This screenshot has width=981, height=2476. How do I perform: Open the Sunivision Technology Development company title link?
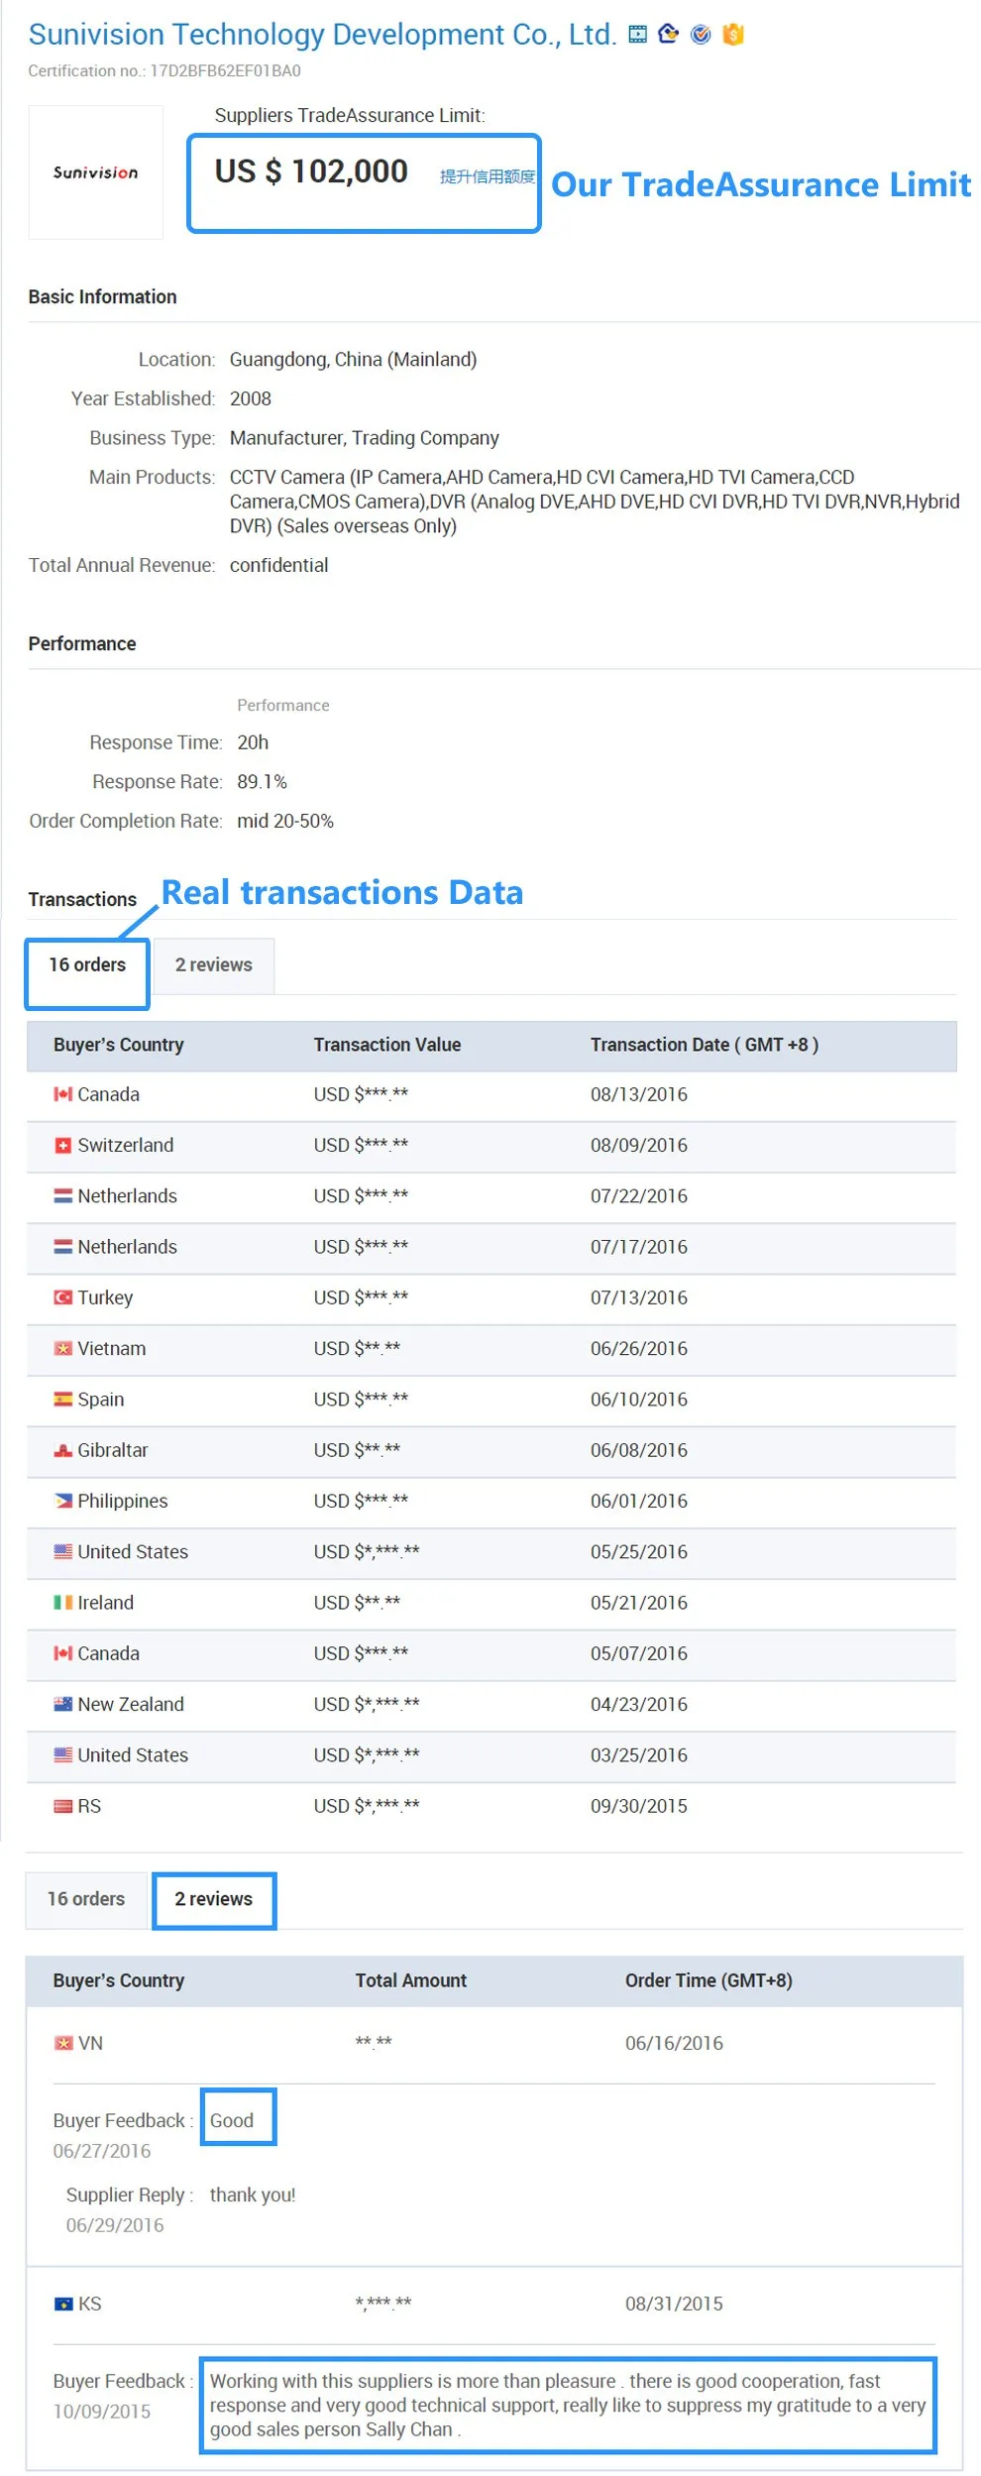pyautogui.click(x=322, y=35)
